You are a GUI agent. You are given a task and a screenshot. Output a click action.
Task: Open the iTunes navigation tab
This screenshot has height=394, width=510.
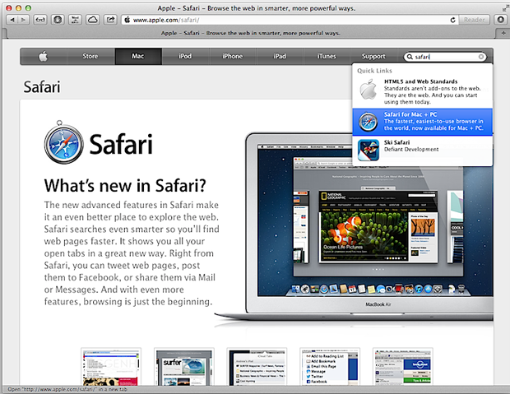coord(327,56)
